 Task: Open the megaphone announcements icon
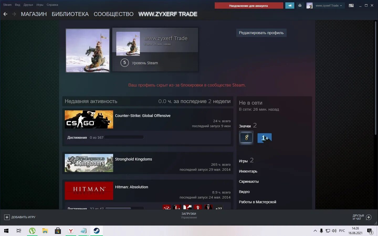pyautogui.click(x=290, y=6)
